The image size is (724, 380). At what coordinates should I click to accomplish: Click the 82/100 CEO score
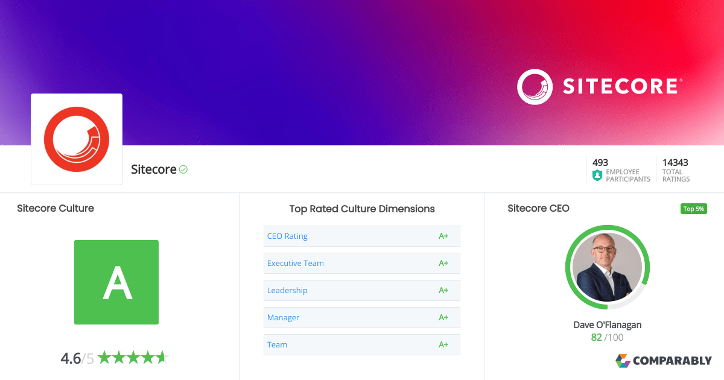(x=606, y=337)
